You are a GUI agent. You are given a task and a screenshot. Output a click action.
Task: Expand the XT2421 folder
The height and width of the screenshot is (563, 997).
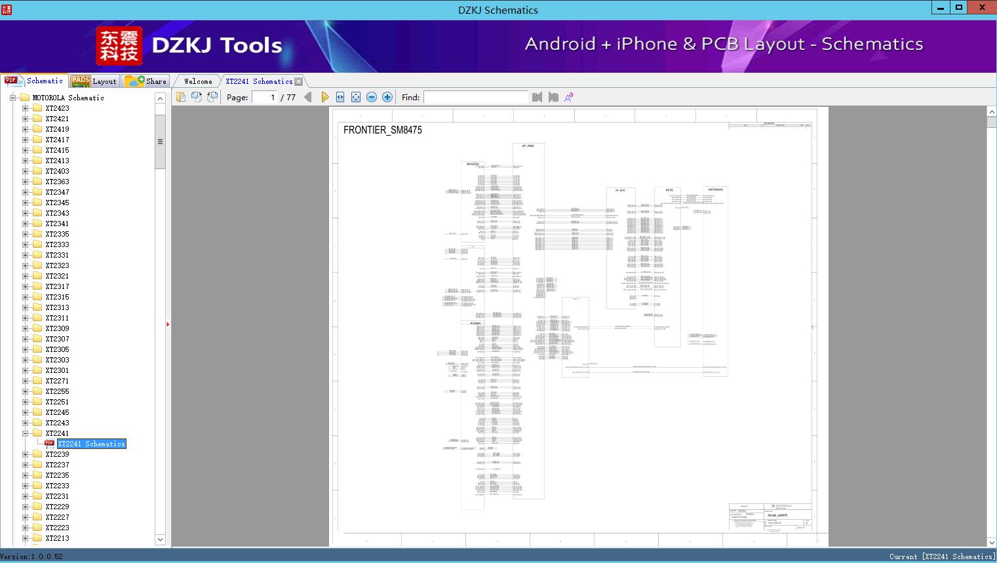point(26,119)
